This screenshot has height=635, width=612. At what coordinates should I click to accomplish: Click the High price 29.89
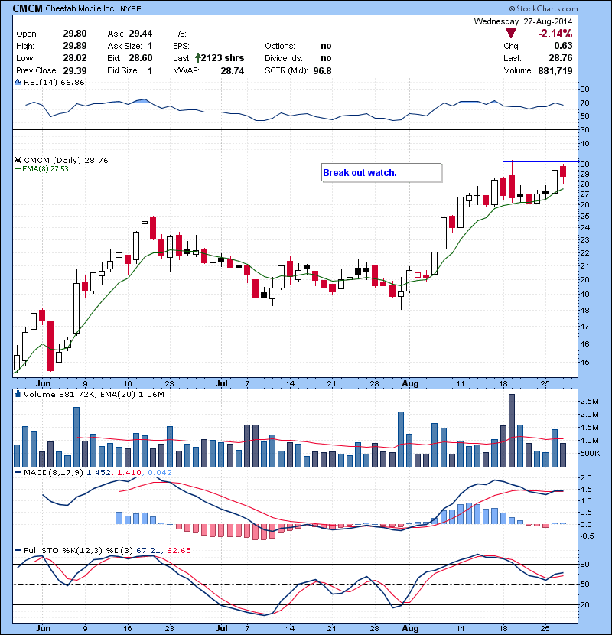coord(75,46)
